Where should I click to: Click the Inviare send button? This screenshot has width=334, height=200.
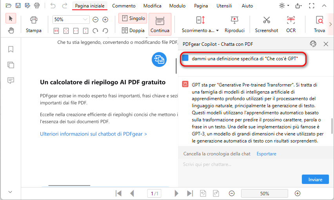tap(315, 179)
